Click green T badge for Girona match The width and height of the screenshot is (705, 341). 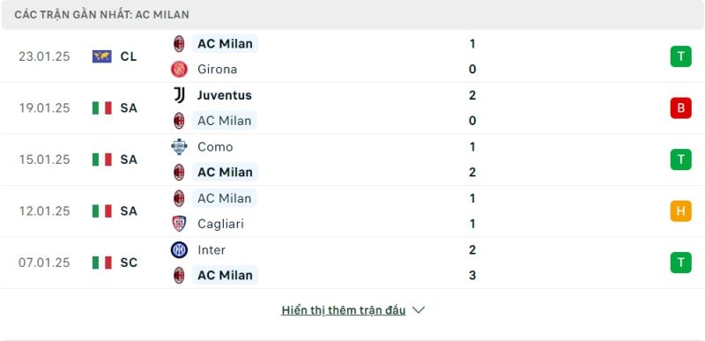(x=680, y=56)
